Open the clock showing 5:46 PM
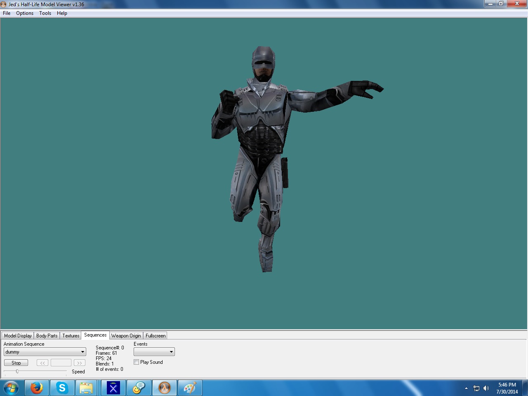 pyautogui.click(x=507, y=388)
